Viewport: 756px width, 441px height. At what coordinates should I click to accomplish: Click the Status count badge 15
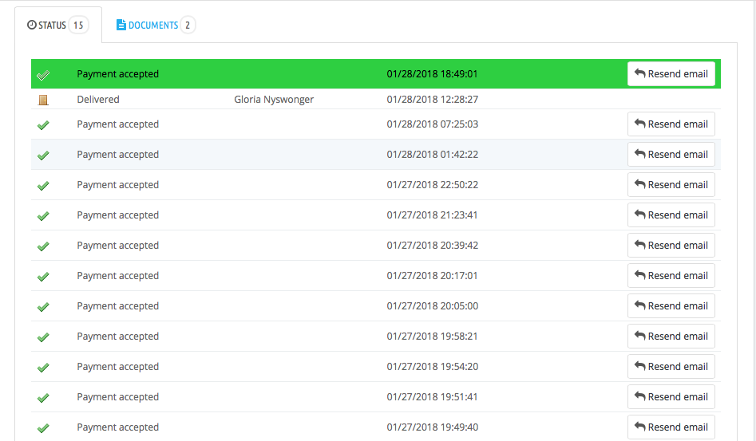coord(78,25)
